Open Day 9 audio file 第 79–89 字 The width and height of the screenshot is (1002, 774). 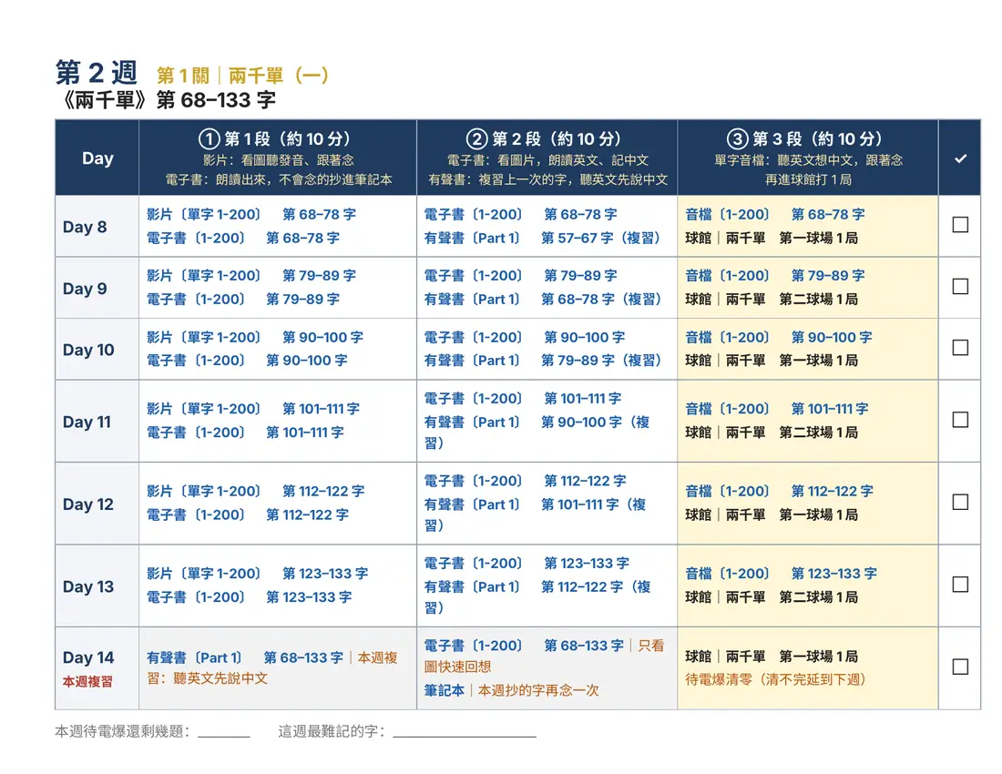click(x=774, y=275)
